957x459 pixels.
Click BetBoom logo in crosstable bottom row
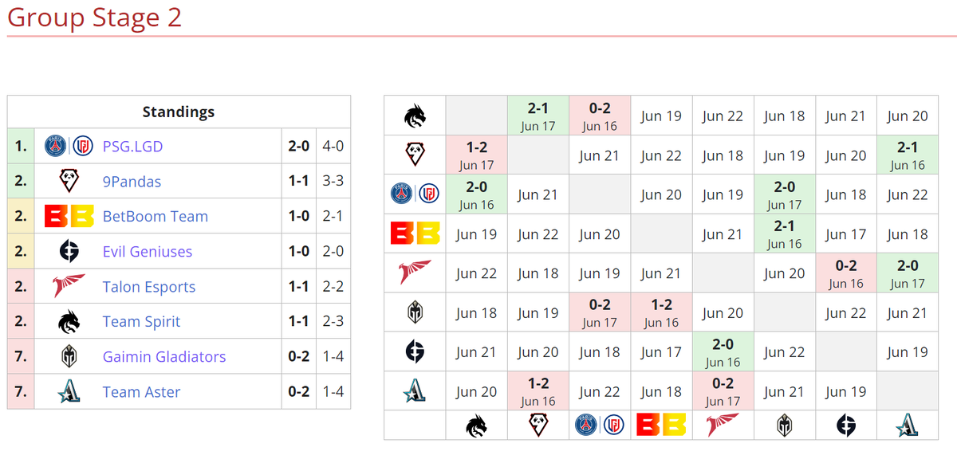[x=661, y=426]
